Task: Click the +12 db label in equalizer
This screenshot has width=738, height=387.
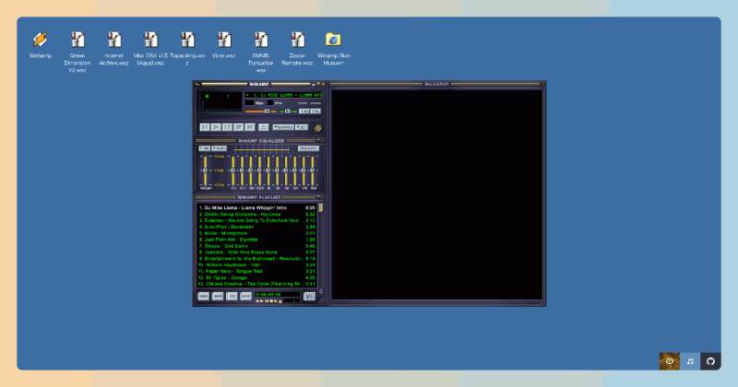Action: tap(219, 157)
